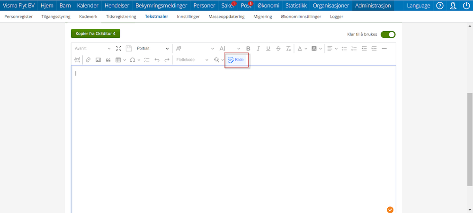The image size is (473, 213).
Task: Insert a numbered list
Action: coord(354,49)
